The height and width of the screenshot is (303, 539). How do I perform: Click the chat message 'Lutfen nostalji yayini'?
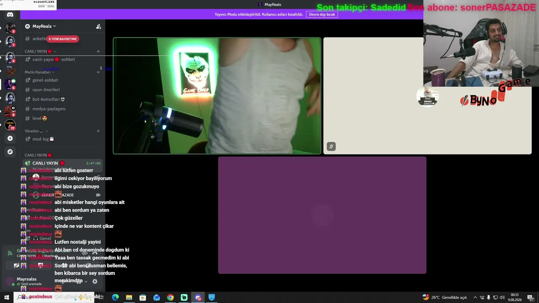(x=77, y=242)
